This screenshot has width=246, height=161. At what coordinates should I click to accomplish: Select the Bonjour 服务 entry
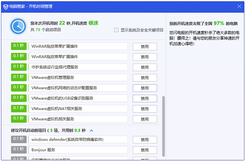coord(78,150)
